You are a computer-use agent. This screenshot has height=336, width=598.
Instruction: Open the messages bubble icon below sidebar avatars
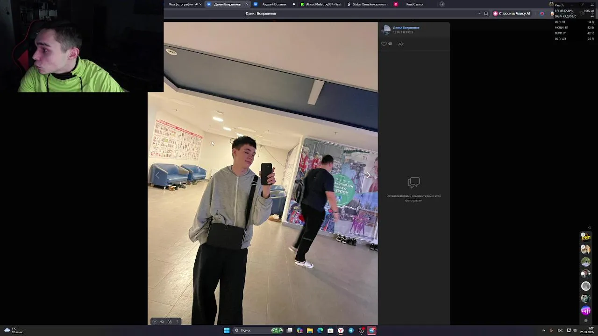pos(586,321)
